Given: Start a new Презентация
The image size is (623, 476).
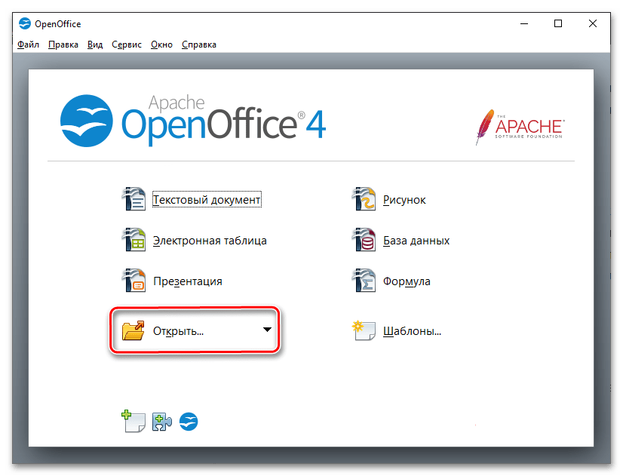Looking at the screenshot, I should 188,281.
